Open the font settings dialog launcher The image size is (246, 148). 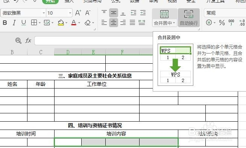coord(95,29)
